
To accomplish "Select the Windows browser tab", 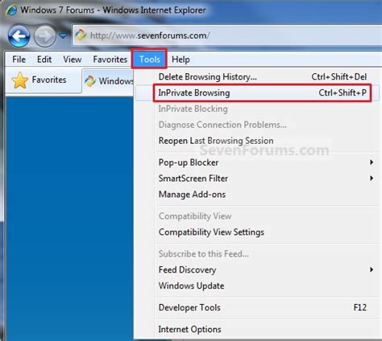I will pos(108,80).
